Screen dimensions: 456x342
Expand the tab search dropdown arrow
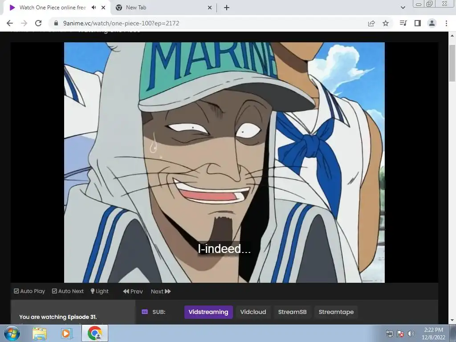click(x=403, y=8)
